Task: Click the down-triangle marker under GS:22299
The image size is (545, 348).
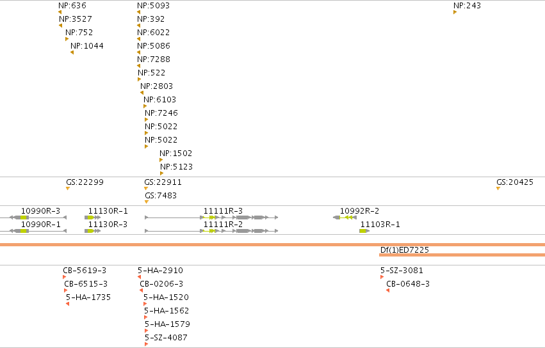Action: pos(68,189)
